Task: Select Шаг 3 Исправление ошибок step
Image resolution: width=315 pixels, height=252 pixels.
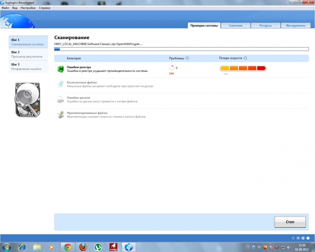Action: tap(27, 66)
